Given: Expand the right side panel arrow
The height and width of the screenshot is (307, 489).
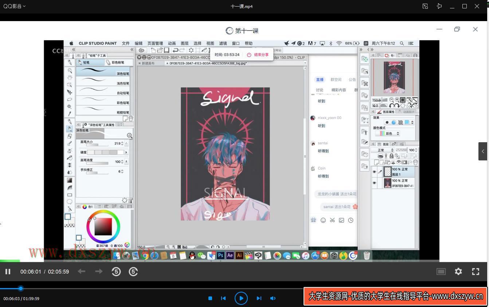Looking at the screenshot, I should point(483,151).
